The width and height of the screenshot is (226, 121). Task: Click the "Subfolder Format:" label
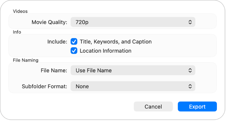45,86
